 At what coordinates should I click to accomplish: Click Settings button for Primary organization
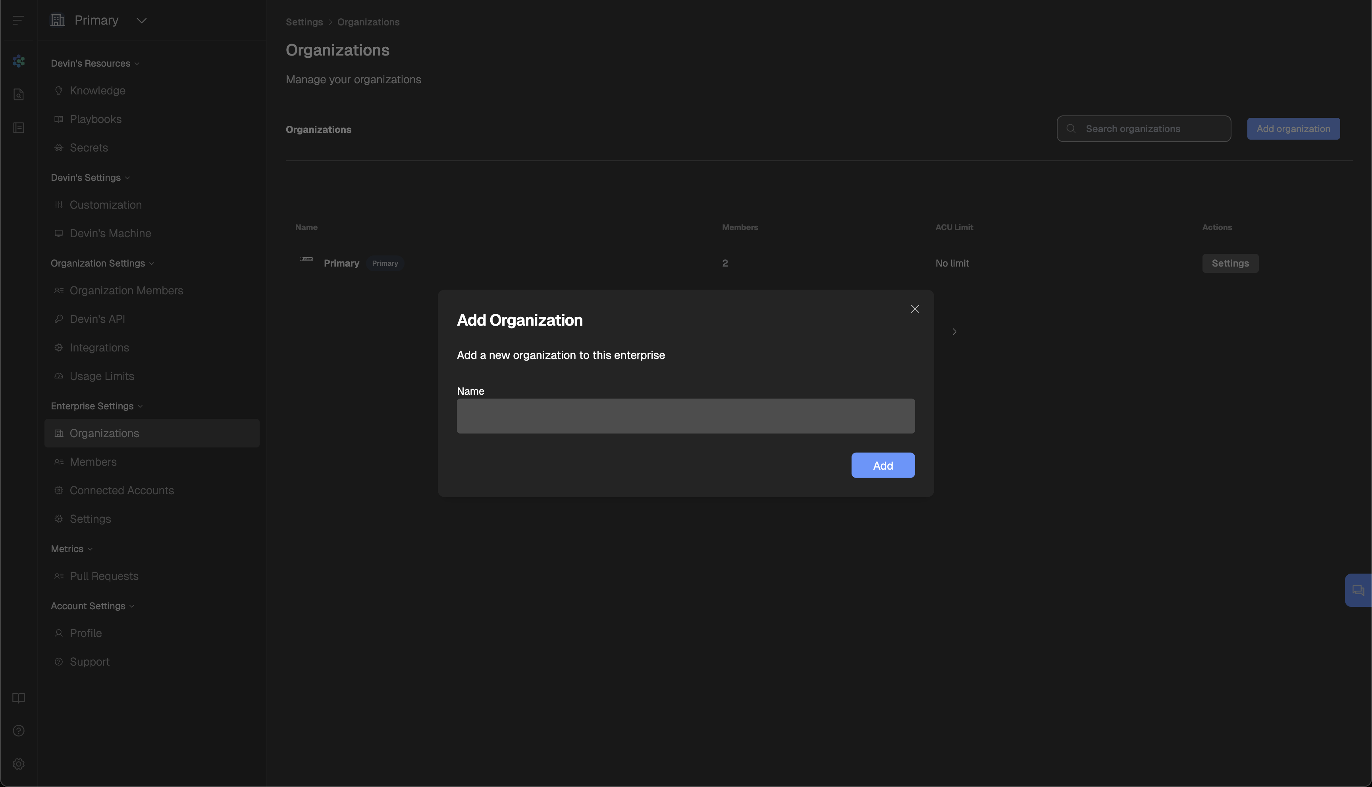click(x=1230, y=263)
